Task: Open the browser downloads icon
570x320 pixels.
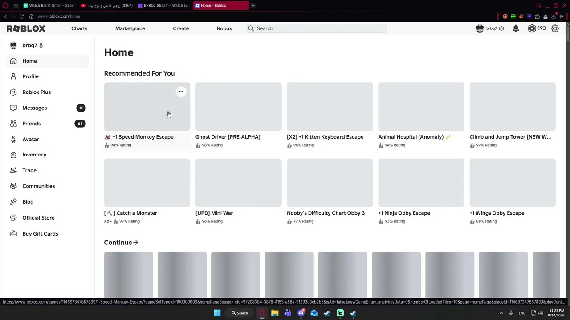Action: 554,16
